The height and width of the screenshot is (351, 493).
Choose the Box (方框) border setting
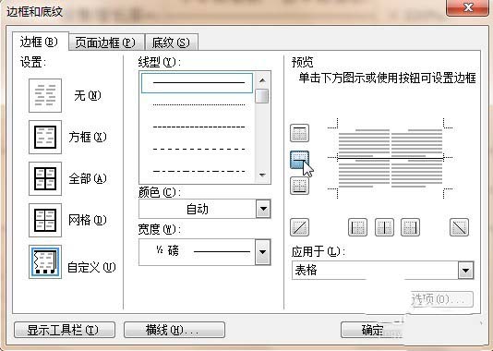click(45, 137)
